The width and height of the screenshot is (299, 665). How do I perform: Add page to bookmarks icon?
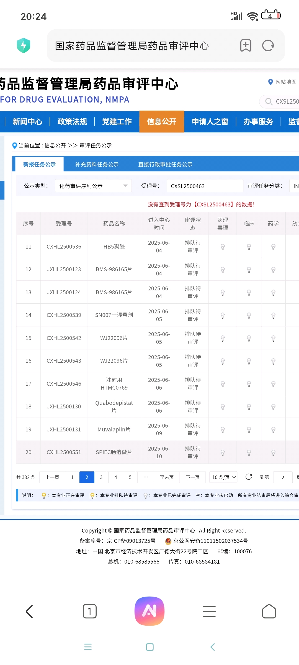point(246,45)
